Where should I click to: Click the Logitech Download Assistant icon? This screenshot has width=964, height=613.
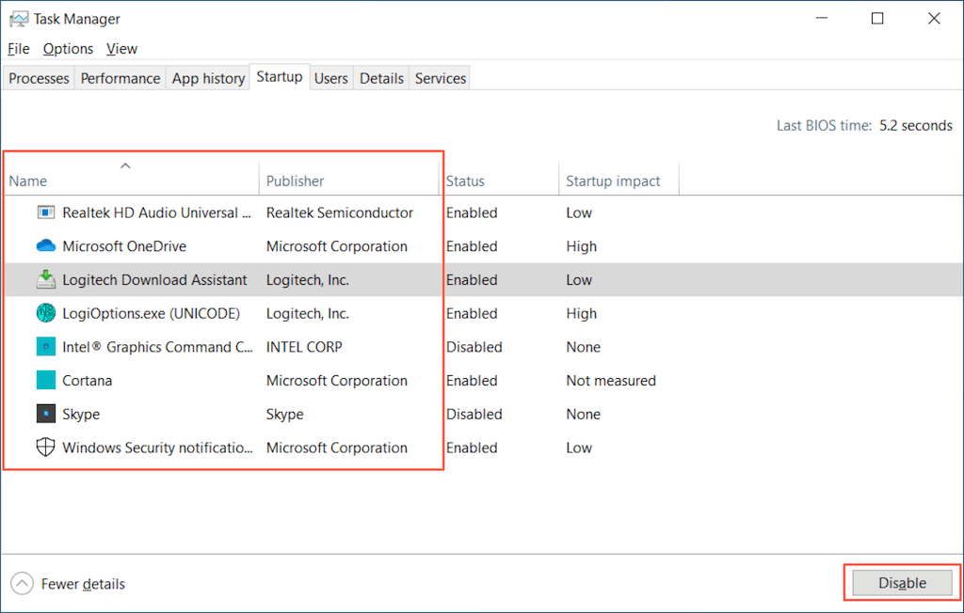point(46,279)
